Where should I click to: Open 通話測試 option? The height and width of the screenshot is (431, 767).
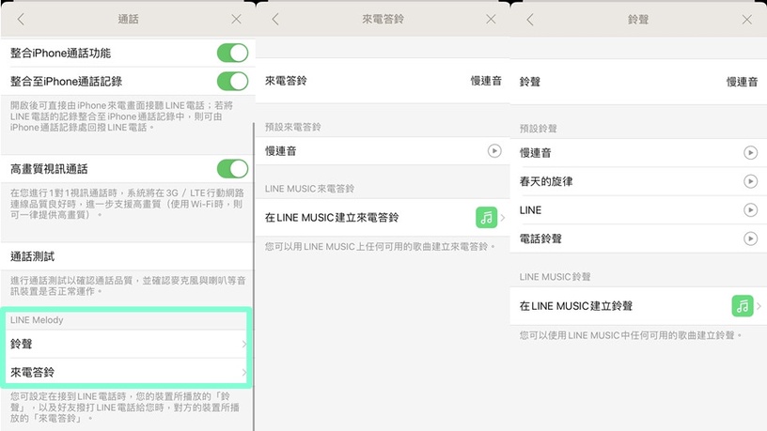coord(127,256)
